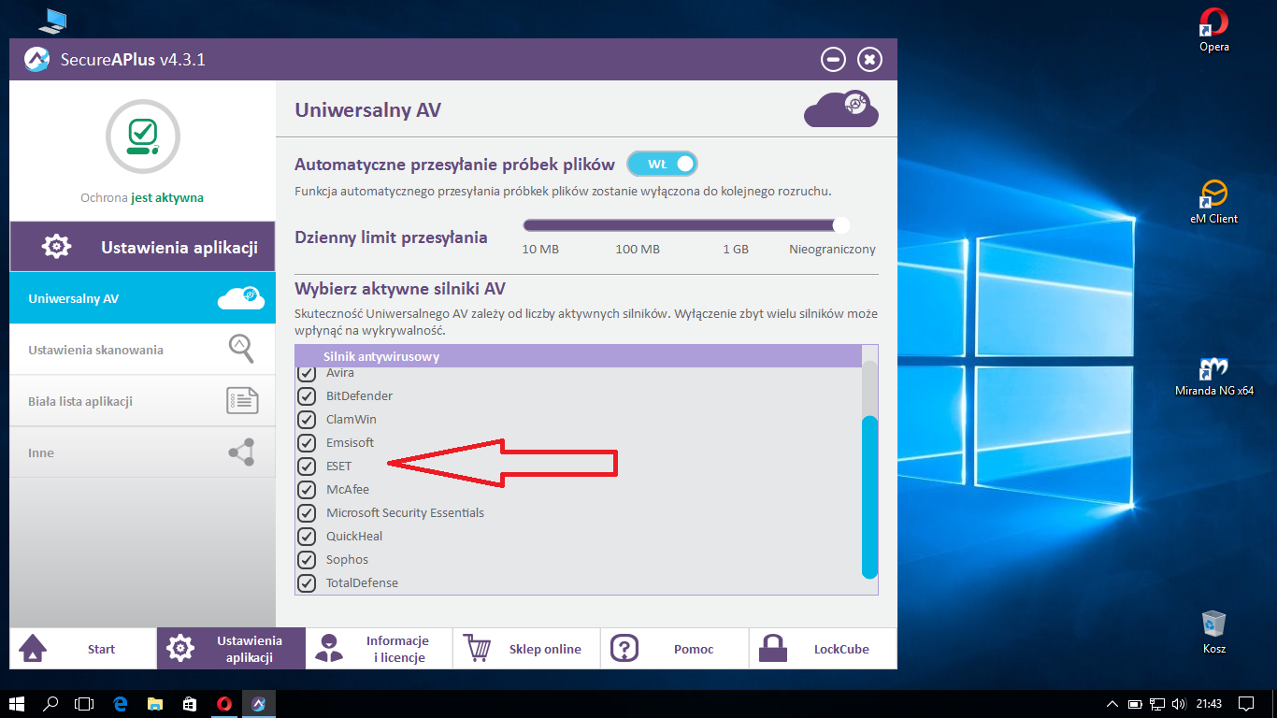Click the Ustawienia aplikacji sidebar header
The image size is (1277, 718).
click(x=142, y=248)
